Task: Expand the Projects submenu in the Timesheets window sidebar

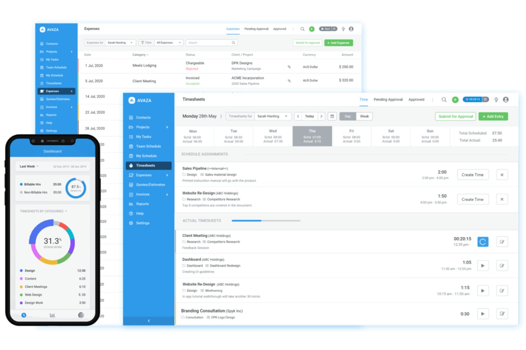Action: [167, 127]
